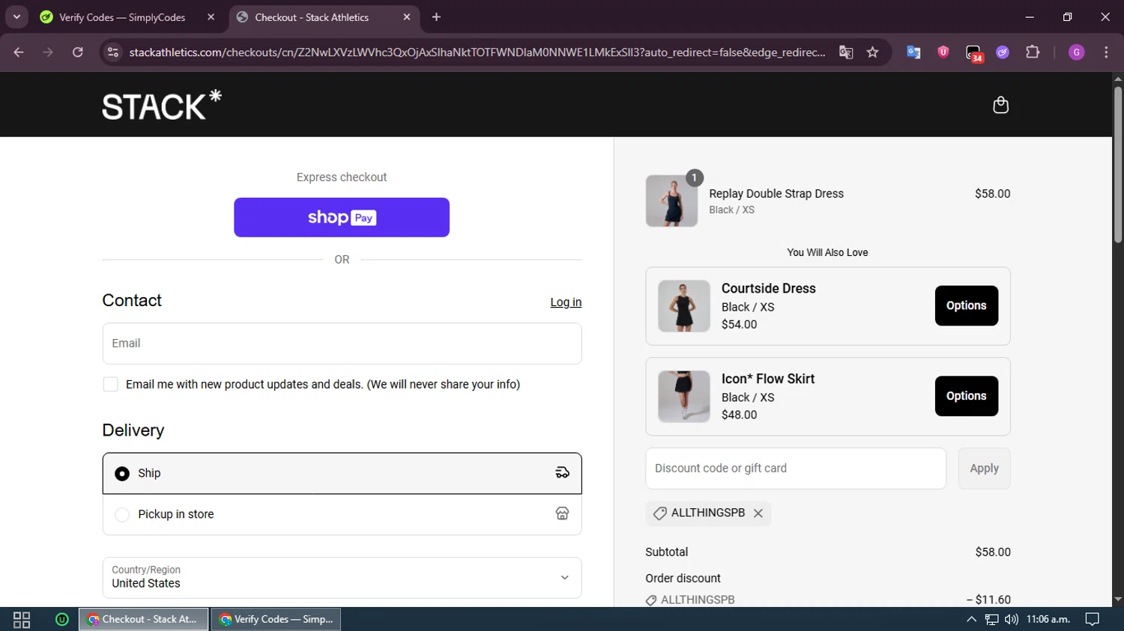
Task: Open the Chrome profile avatar
Action: coord(1077,52)
